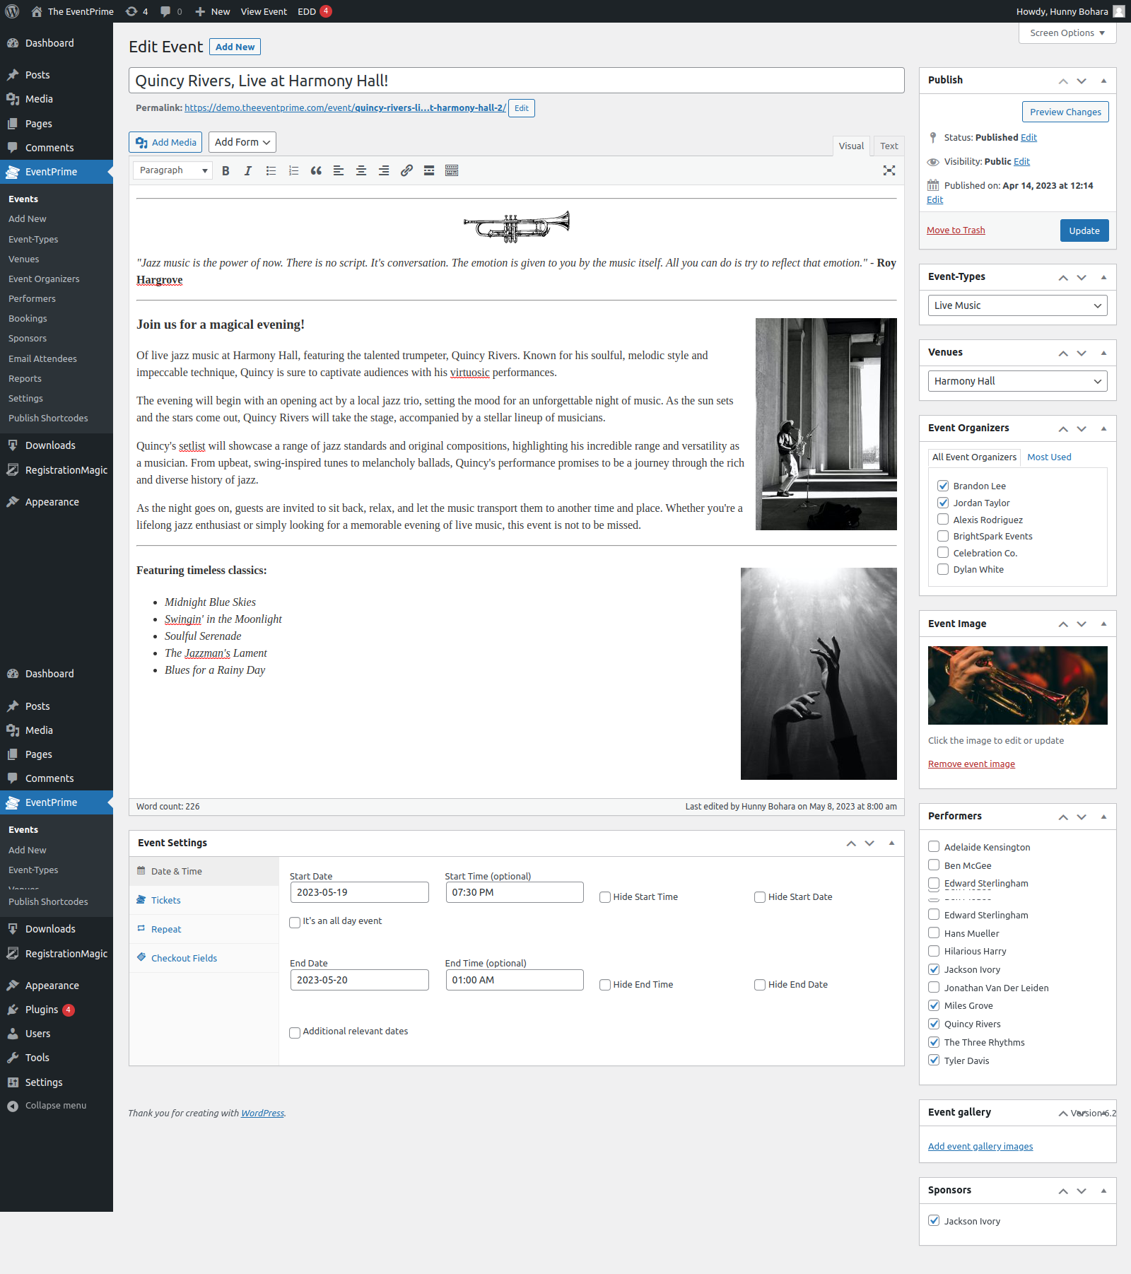Insert Read More tag icon
Screen dimensions: 1131x1274
tap(429, 170)
